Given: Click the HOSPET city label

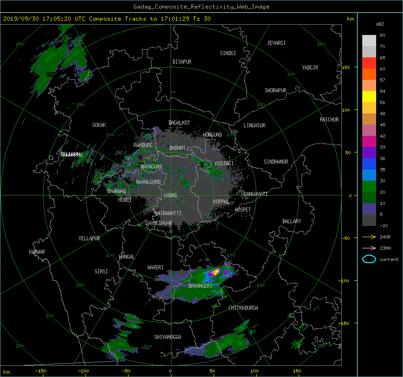Looking at the screenshot, I should click(243, 210).
